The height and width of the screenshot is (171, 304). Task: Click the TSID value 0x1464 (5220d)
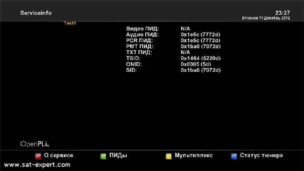(200, 58)
